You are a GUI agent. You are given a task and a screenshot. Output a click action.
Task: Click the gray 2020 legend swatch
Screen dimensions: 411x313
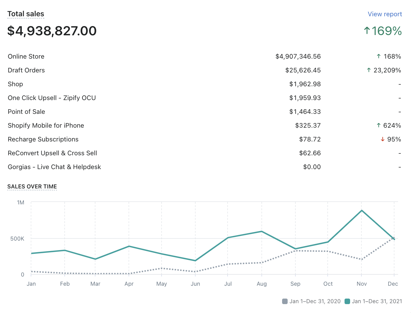click(x=285, y=301)
